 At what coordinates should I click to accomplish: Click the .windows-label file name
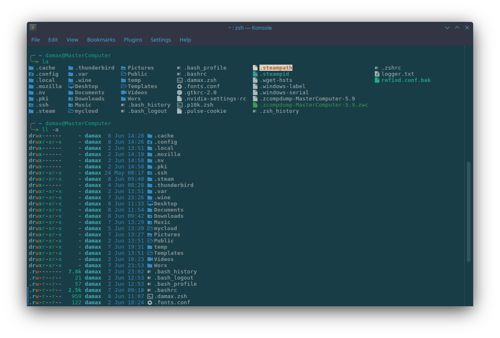[283, 86]
